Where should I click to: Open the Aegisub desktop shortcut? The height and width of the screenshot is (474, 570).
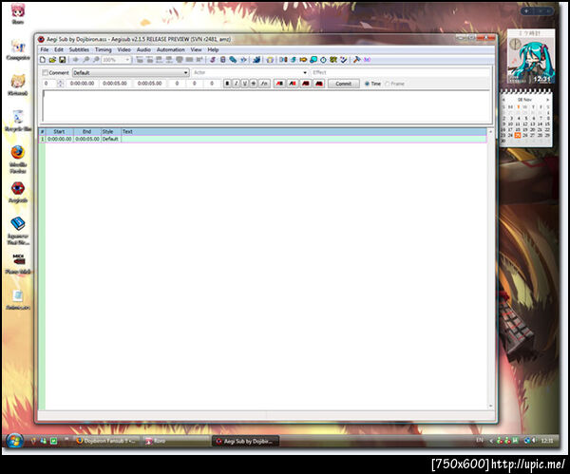click(17, 188)
